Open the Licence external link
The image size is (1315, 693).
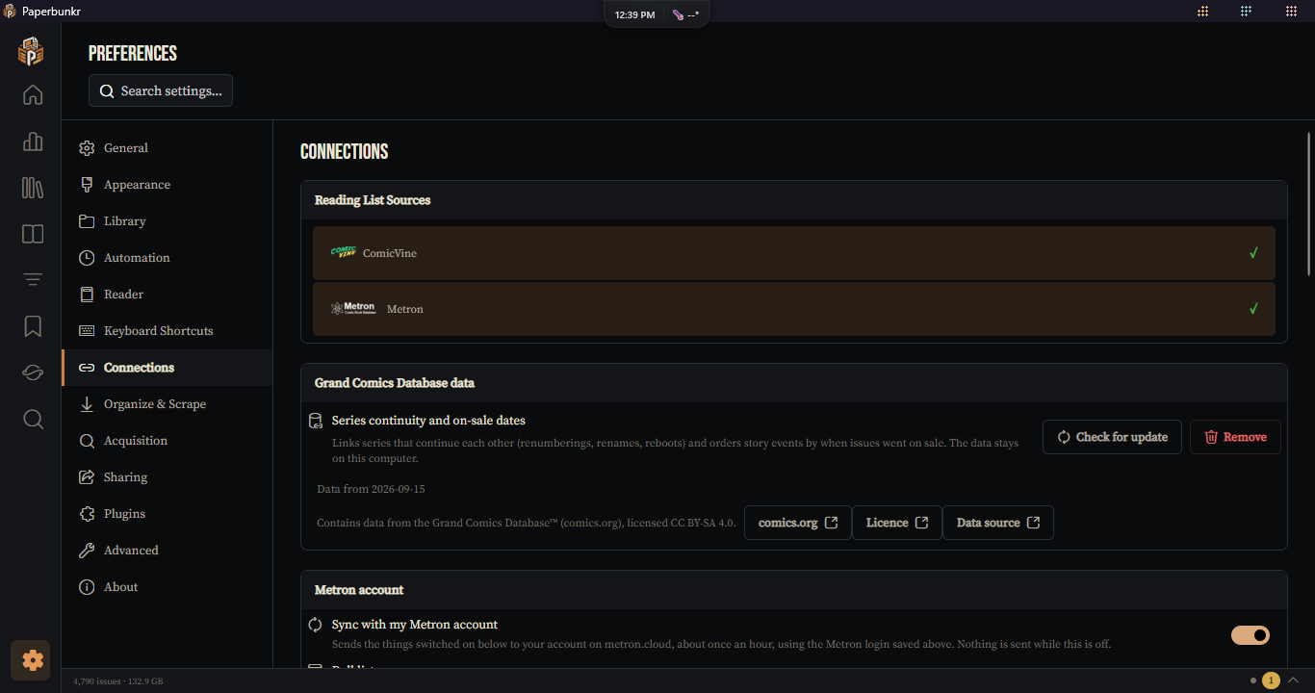pos(897,523)
